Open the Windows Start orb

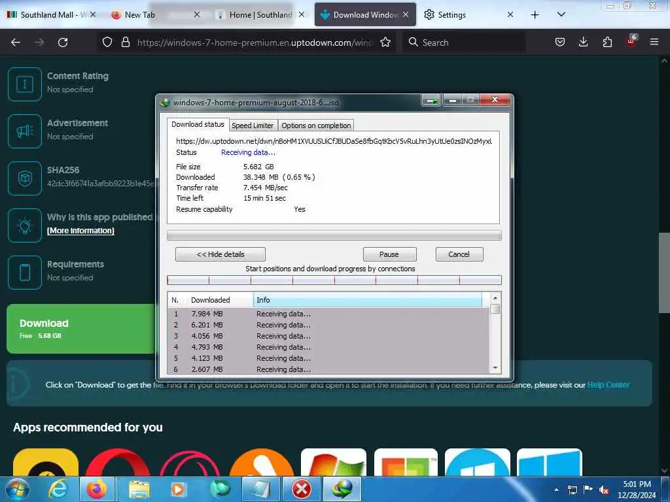click(x=17, y=489)
